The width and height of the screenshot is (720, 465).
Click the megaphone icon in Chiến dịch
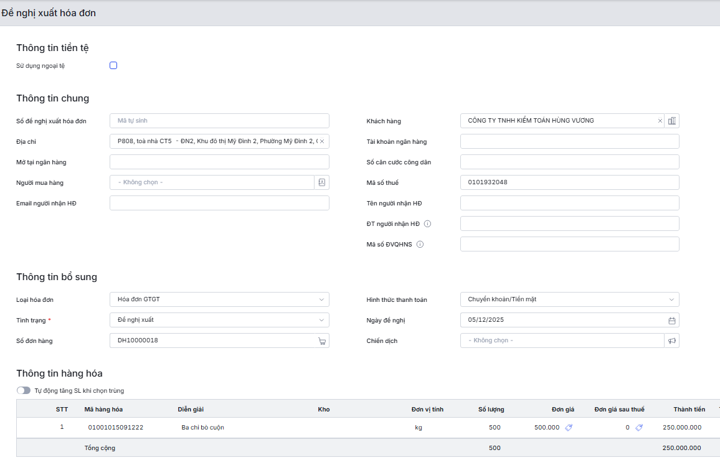click(x=671, y=341)
